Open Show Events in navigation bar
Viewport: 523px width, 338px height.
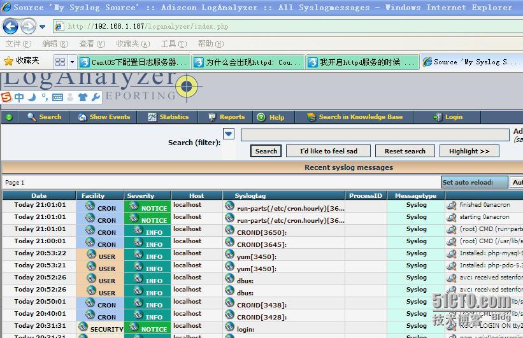(x=104, y=117)
